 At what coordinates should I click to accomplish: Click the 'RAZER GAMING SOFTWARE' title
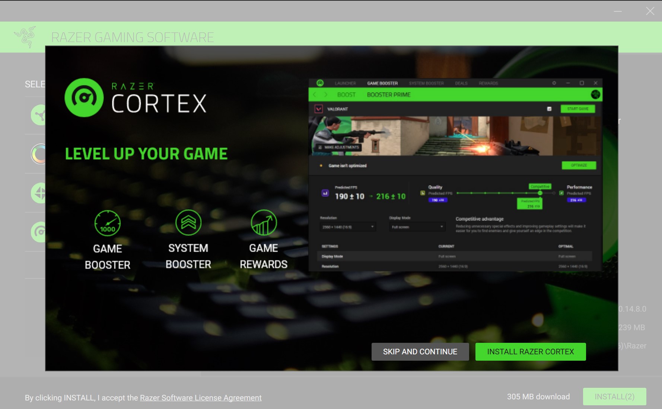(x=133, y=38)
